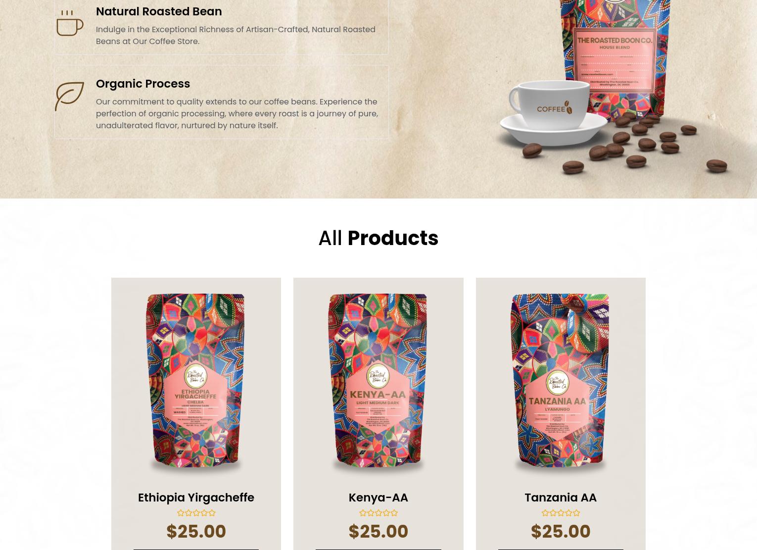Click the Organic Process heading

click(143, 84)
